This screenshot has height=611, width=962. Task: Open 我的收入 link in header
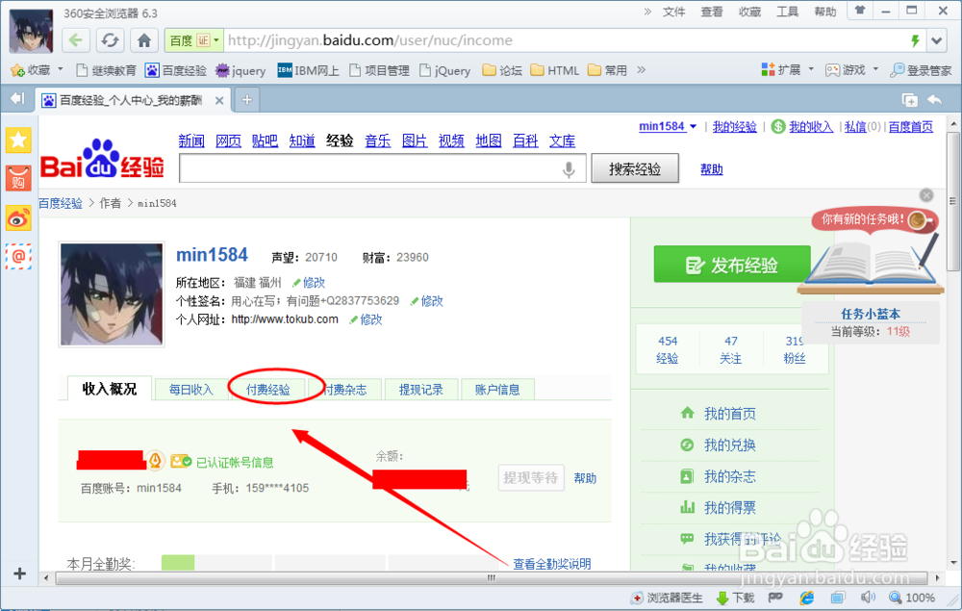pos(811,126)
